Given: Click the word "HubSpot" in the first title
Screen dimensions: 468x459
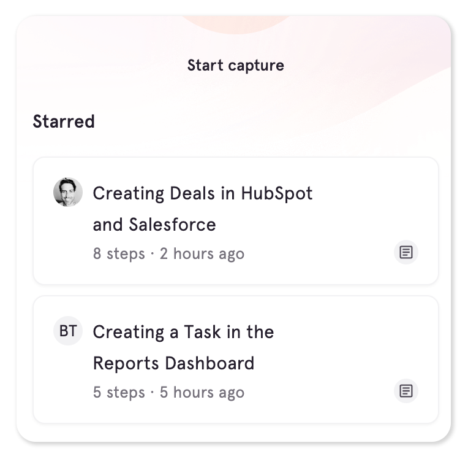Looking at the screenshot, I should [277, 193].
